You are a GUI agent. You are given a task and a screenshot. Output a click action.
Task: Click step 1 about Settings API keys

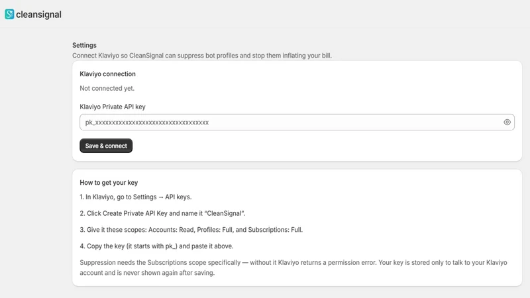click(x=136, y=197)
